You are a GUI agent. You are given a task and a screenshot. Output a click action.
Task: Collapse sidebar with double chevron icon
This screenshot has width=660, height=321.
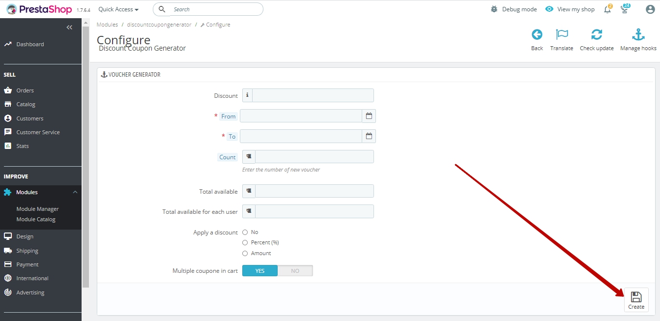(x=69, y=28)
